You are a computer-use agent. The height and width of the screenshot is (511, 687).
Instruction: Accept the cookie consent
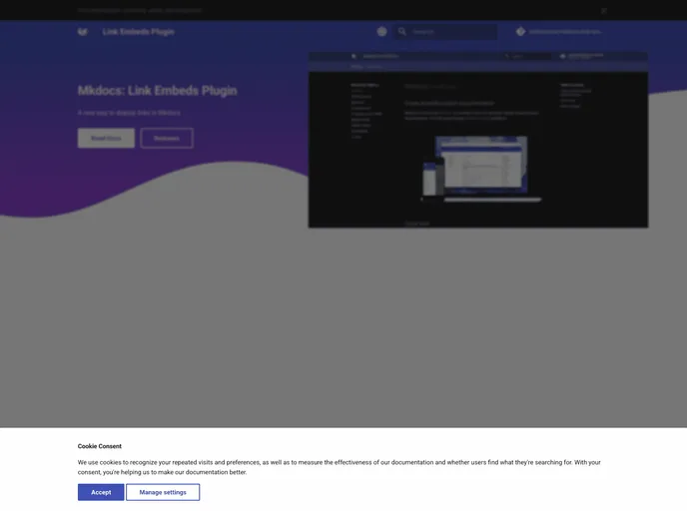pos(101,492)
